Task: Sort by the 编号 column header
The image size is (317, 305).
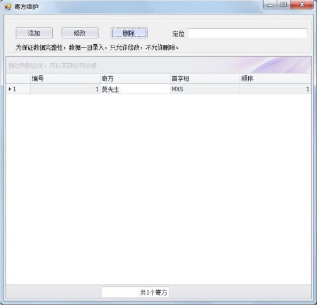Action: [x=65, y=79]
